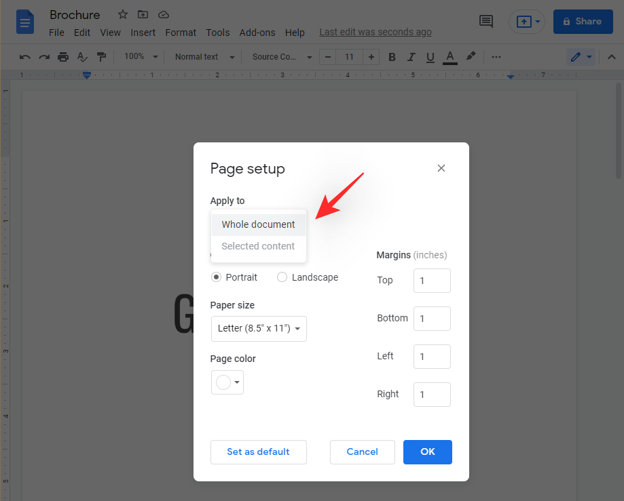Open the zoom 100% dropdown
Screen dimensions: 624x501
(141, 57)
